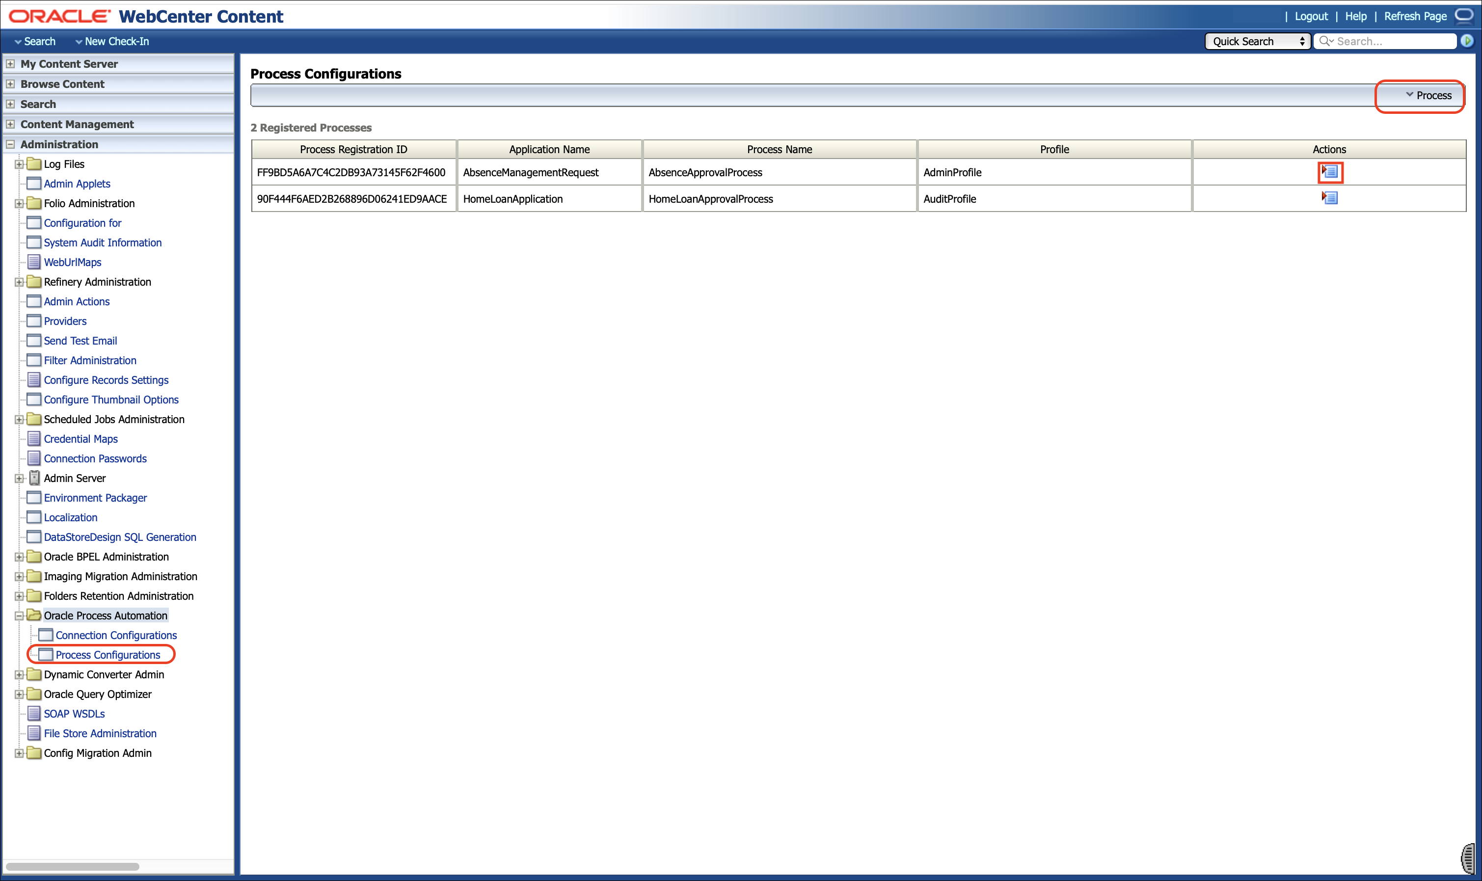
Task: Click the sidebar horizontal scrollbar
Action: (73, 866)
